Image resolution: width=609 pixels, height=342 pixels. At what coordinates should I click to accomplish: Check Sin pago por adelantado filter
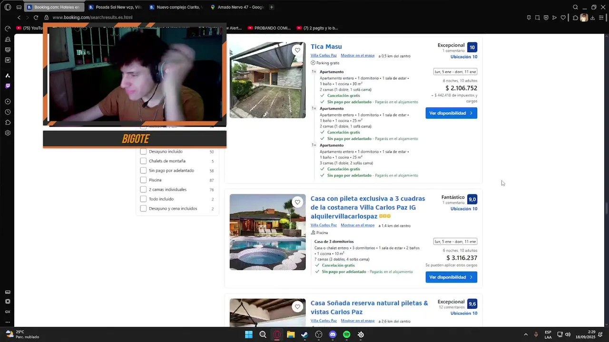pyautogui.click(x=143, y=171)
